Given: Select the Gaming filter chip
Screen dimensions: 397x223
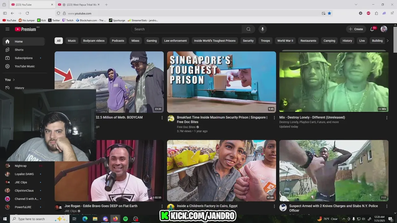Looking at the screenshot, I should pos(152,41).
